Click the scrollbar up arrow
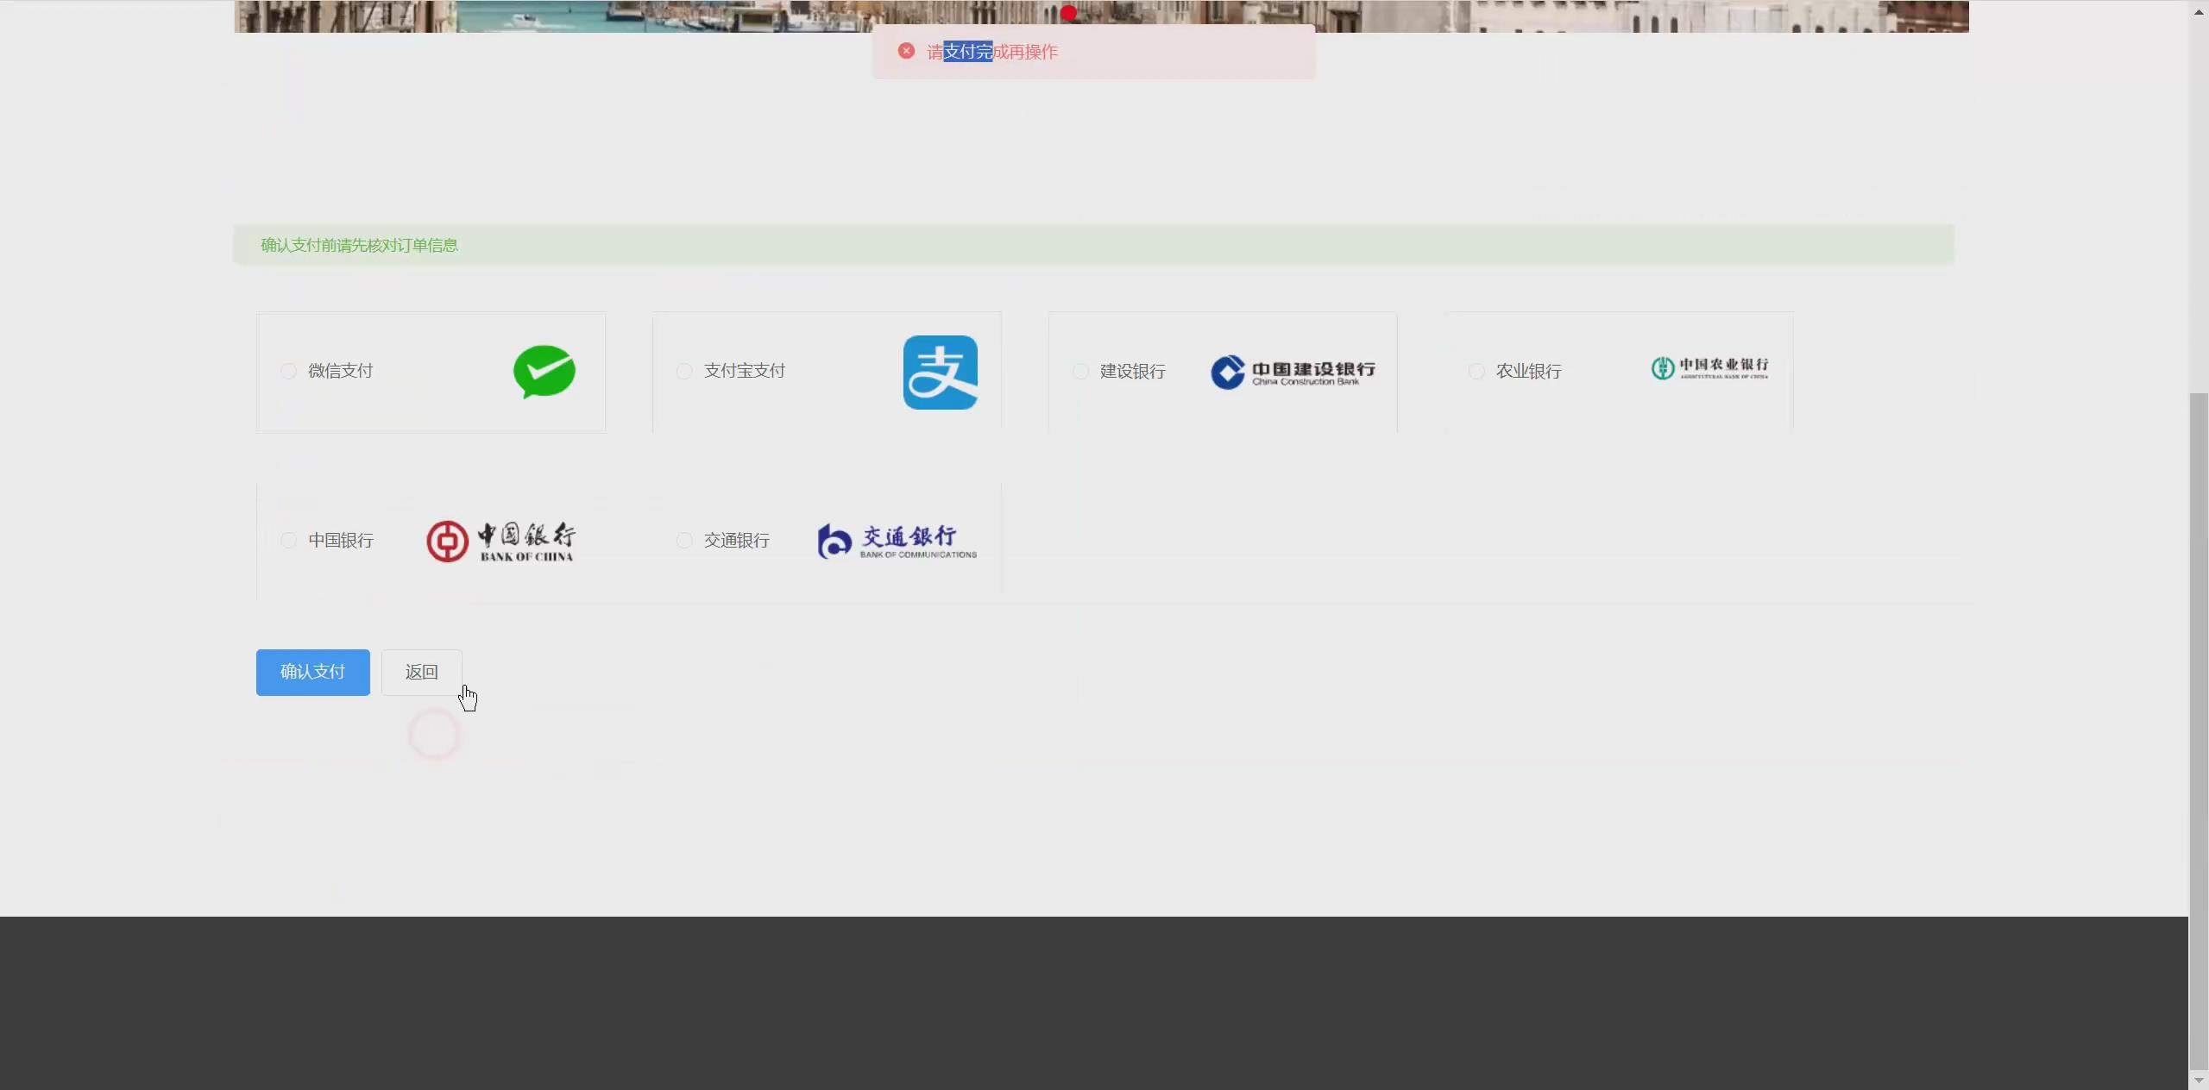This screenshot has height=1090, width=2209. pyautogui.click(x=2199, y=11)
